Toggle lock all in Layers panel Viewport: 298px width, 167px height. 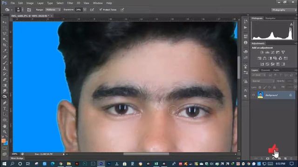tap(274, 87)
